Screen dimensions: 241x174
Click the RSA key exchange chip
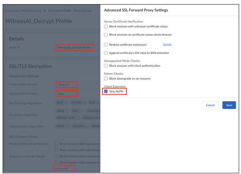coord(94,102)
